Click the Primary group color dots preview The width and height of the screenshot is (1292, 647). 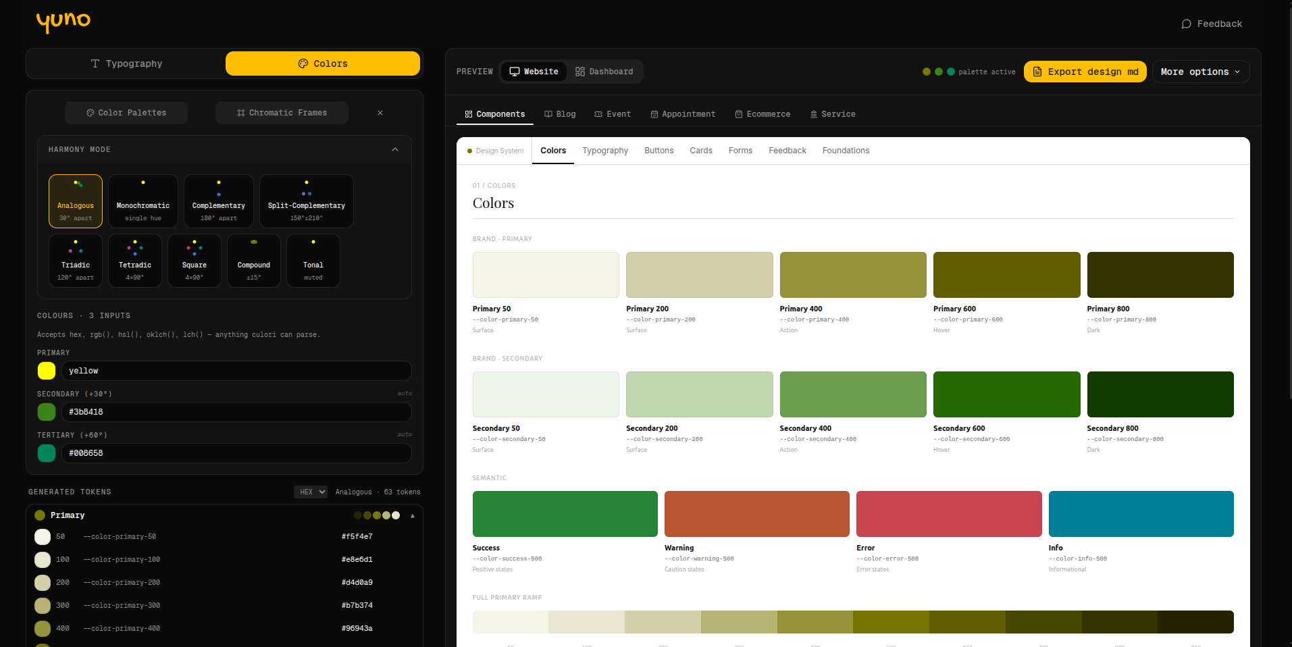377,515
